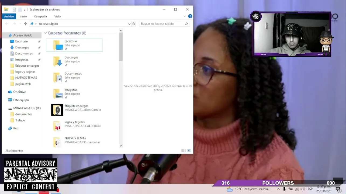Open notification center icon
The image size is (346, 194).
click(x=338, y=189)
